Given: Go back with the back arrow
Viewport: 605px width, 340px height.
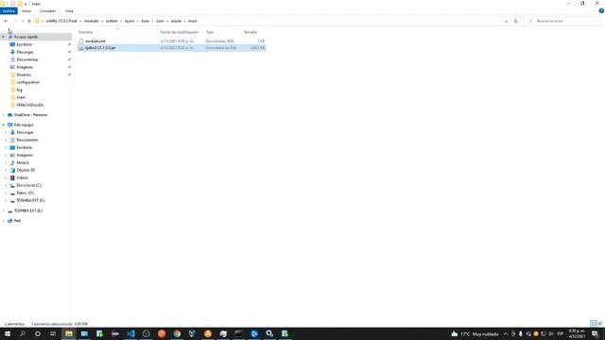Looking at the screenshot, I should click(6, 21).
